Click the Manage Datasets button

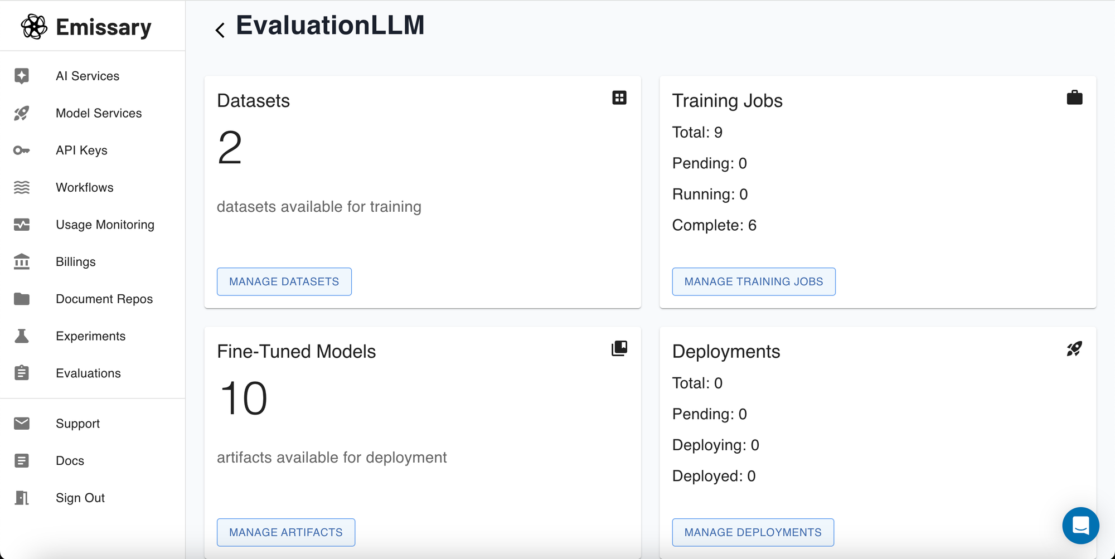[x=284, y=281]
